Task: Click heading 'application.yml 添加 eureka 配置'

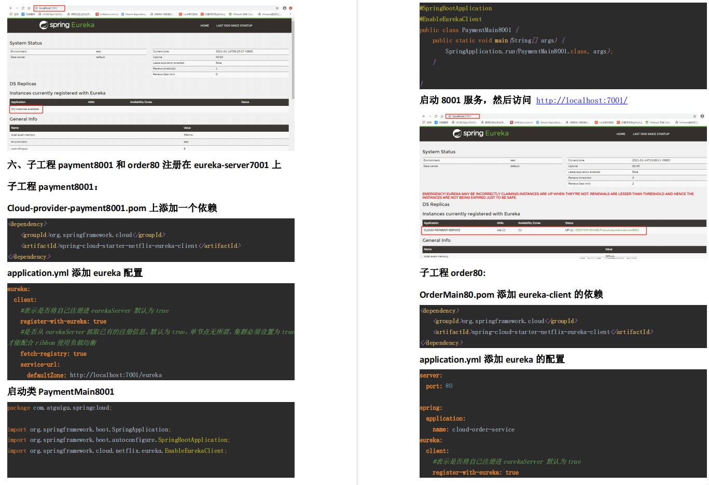Action: 75,273
